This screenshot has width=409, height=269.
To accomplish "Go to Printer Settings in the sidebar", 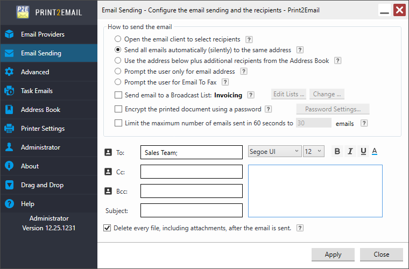I will point(43,129).
